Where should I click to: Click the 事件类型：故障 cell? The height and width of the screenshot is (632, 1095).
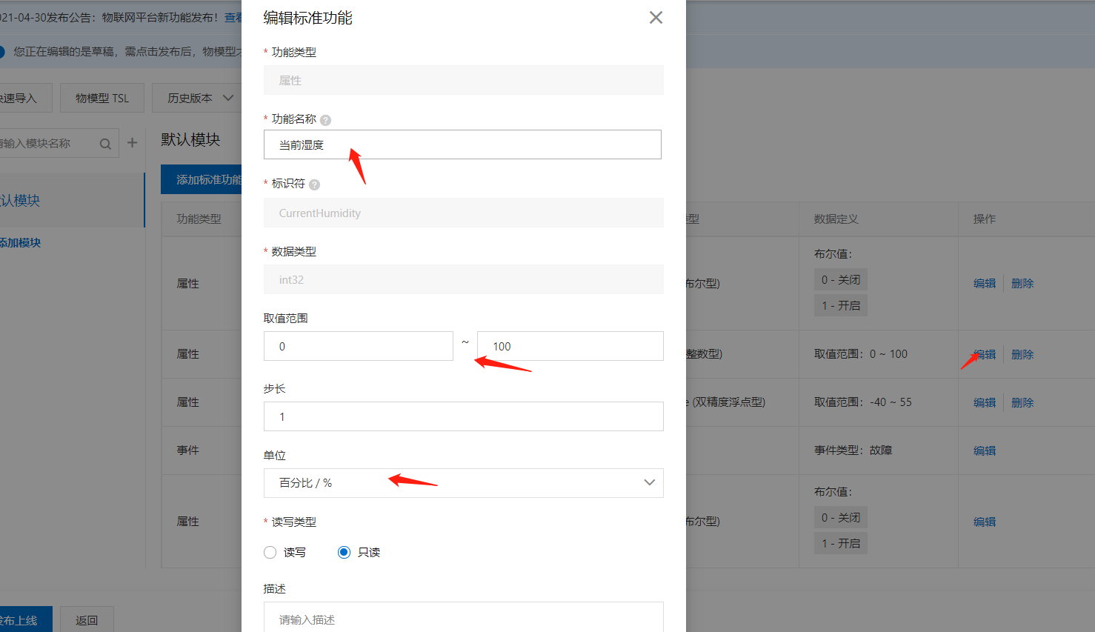coord(853,450)
